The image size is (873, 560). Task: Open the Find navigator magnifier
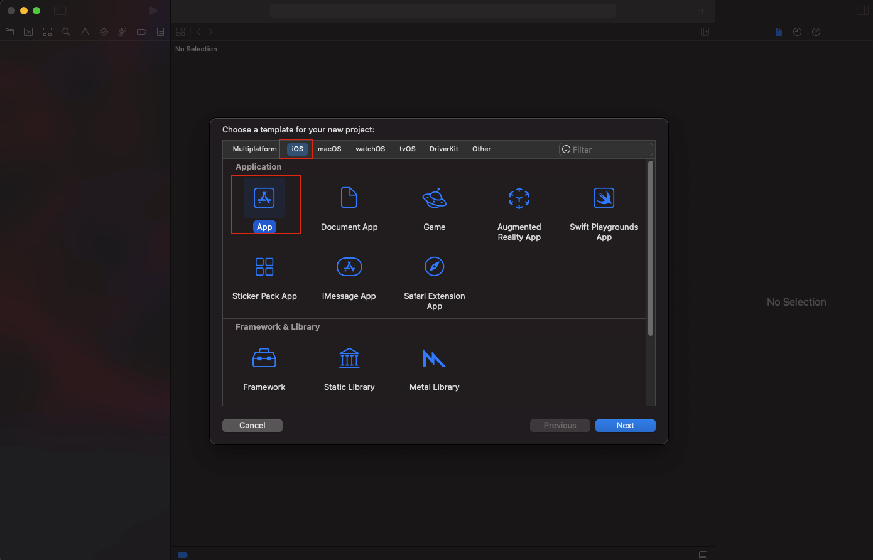tap(66, 31)
